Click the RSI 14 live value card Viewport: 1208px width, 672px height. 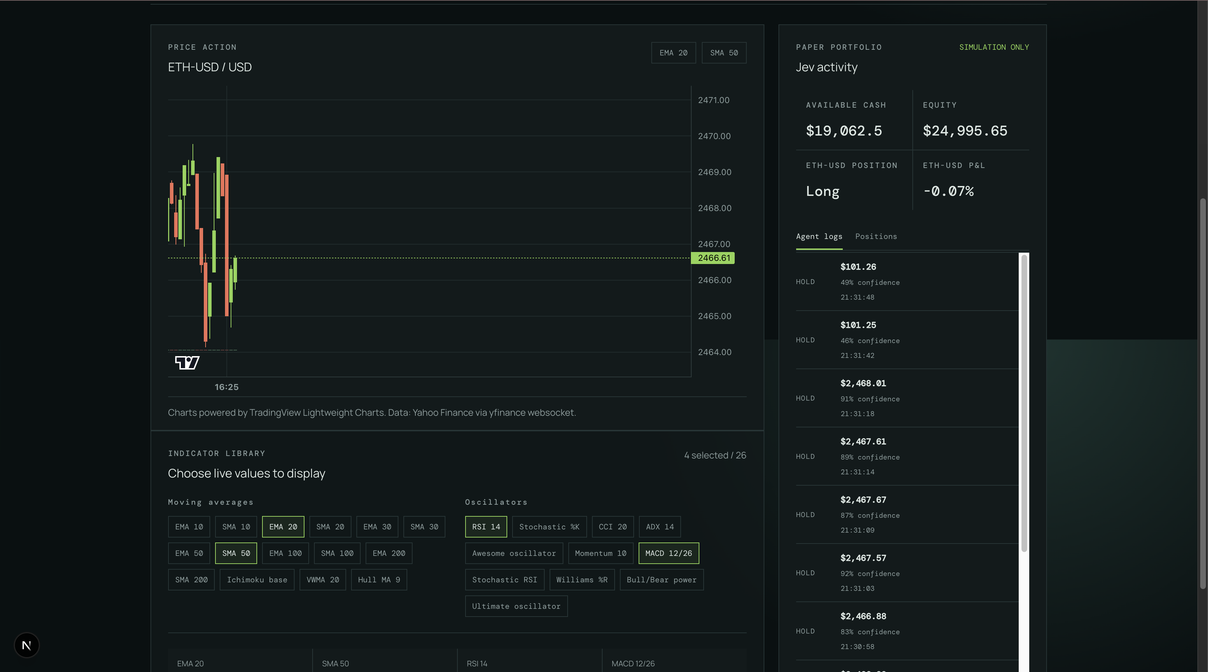529,661
